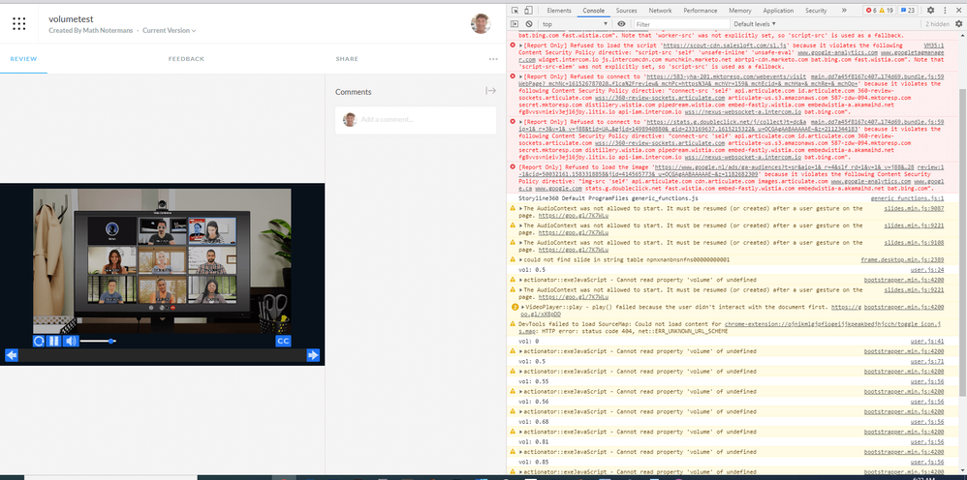Click the user profile avatar in header

click(481, 23)
